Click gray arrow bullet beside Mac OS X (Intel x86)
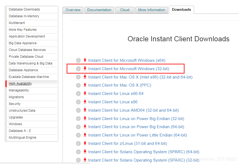The width and height of the screenshot is (239, 164). pyautogui.click(x=78, y=77)
